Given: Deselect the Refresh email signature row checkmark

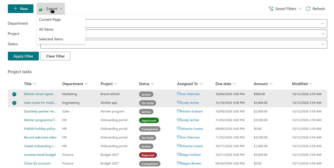Looking at the screenshot, I should [x=14, y=94].
